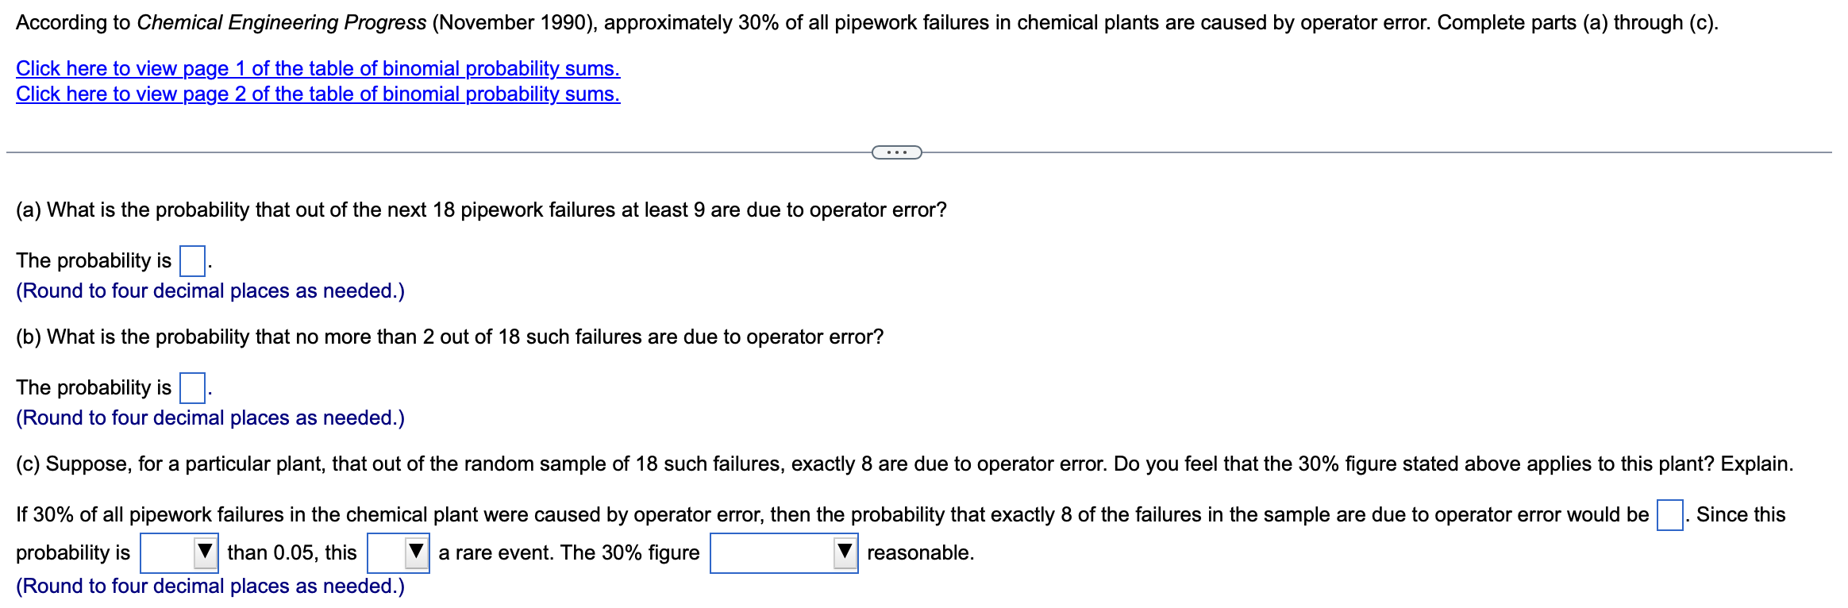
Task: Open page 1 of the binomial probability table
Action: click(317, 68)
